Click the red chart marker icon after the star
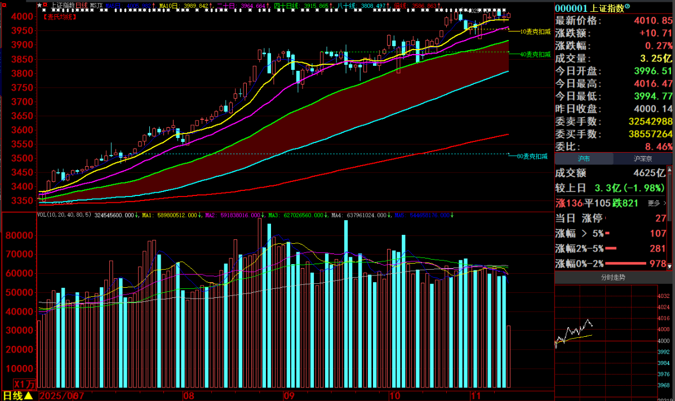 (46, 6)
